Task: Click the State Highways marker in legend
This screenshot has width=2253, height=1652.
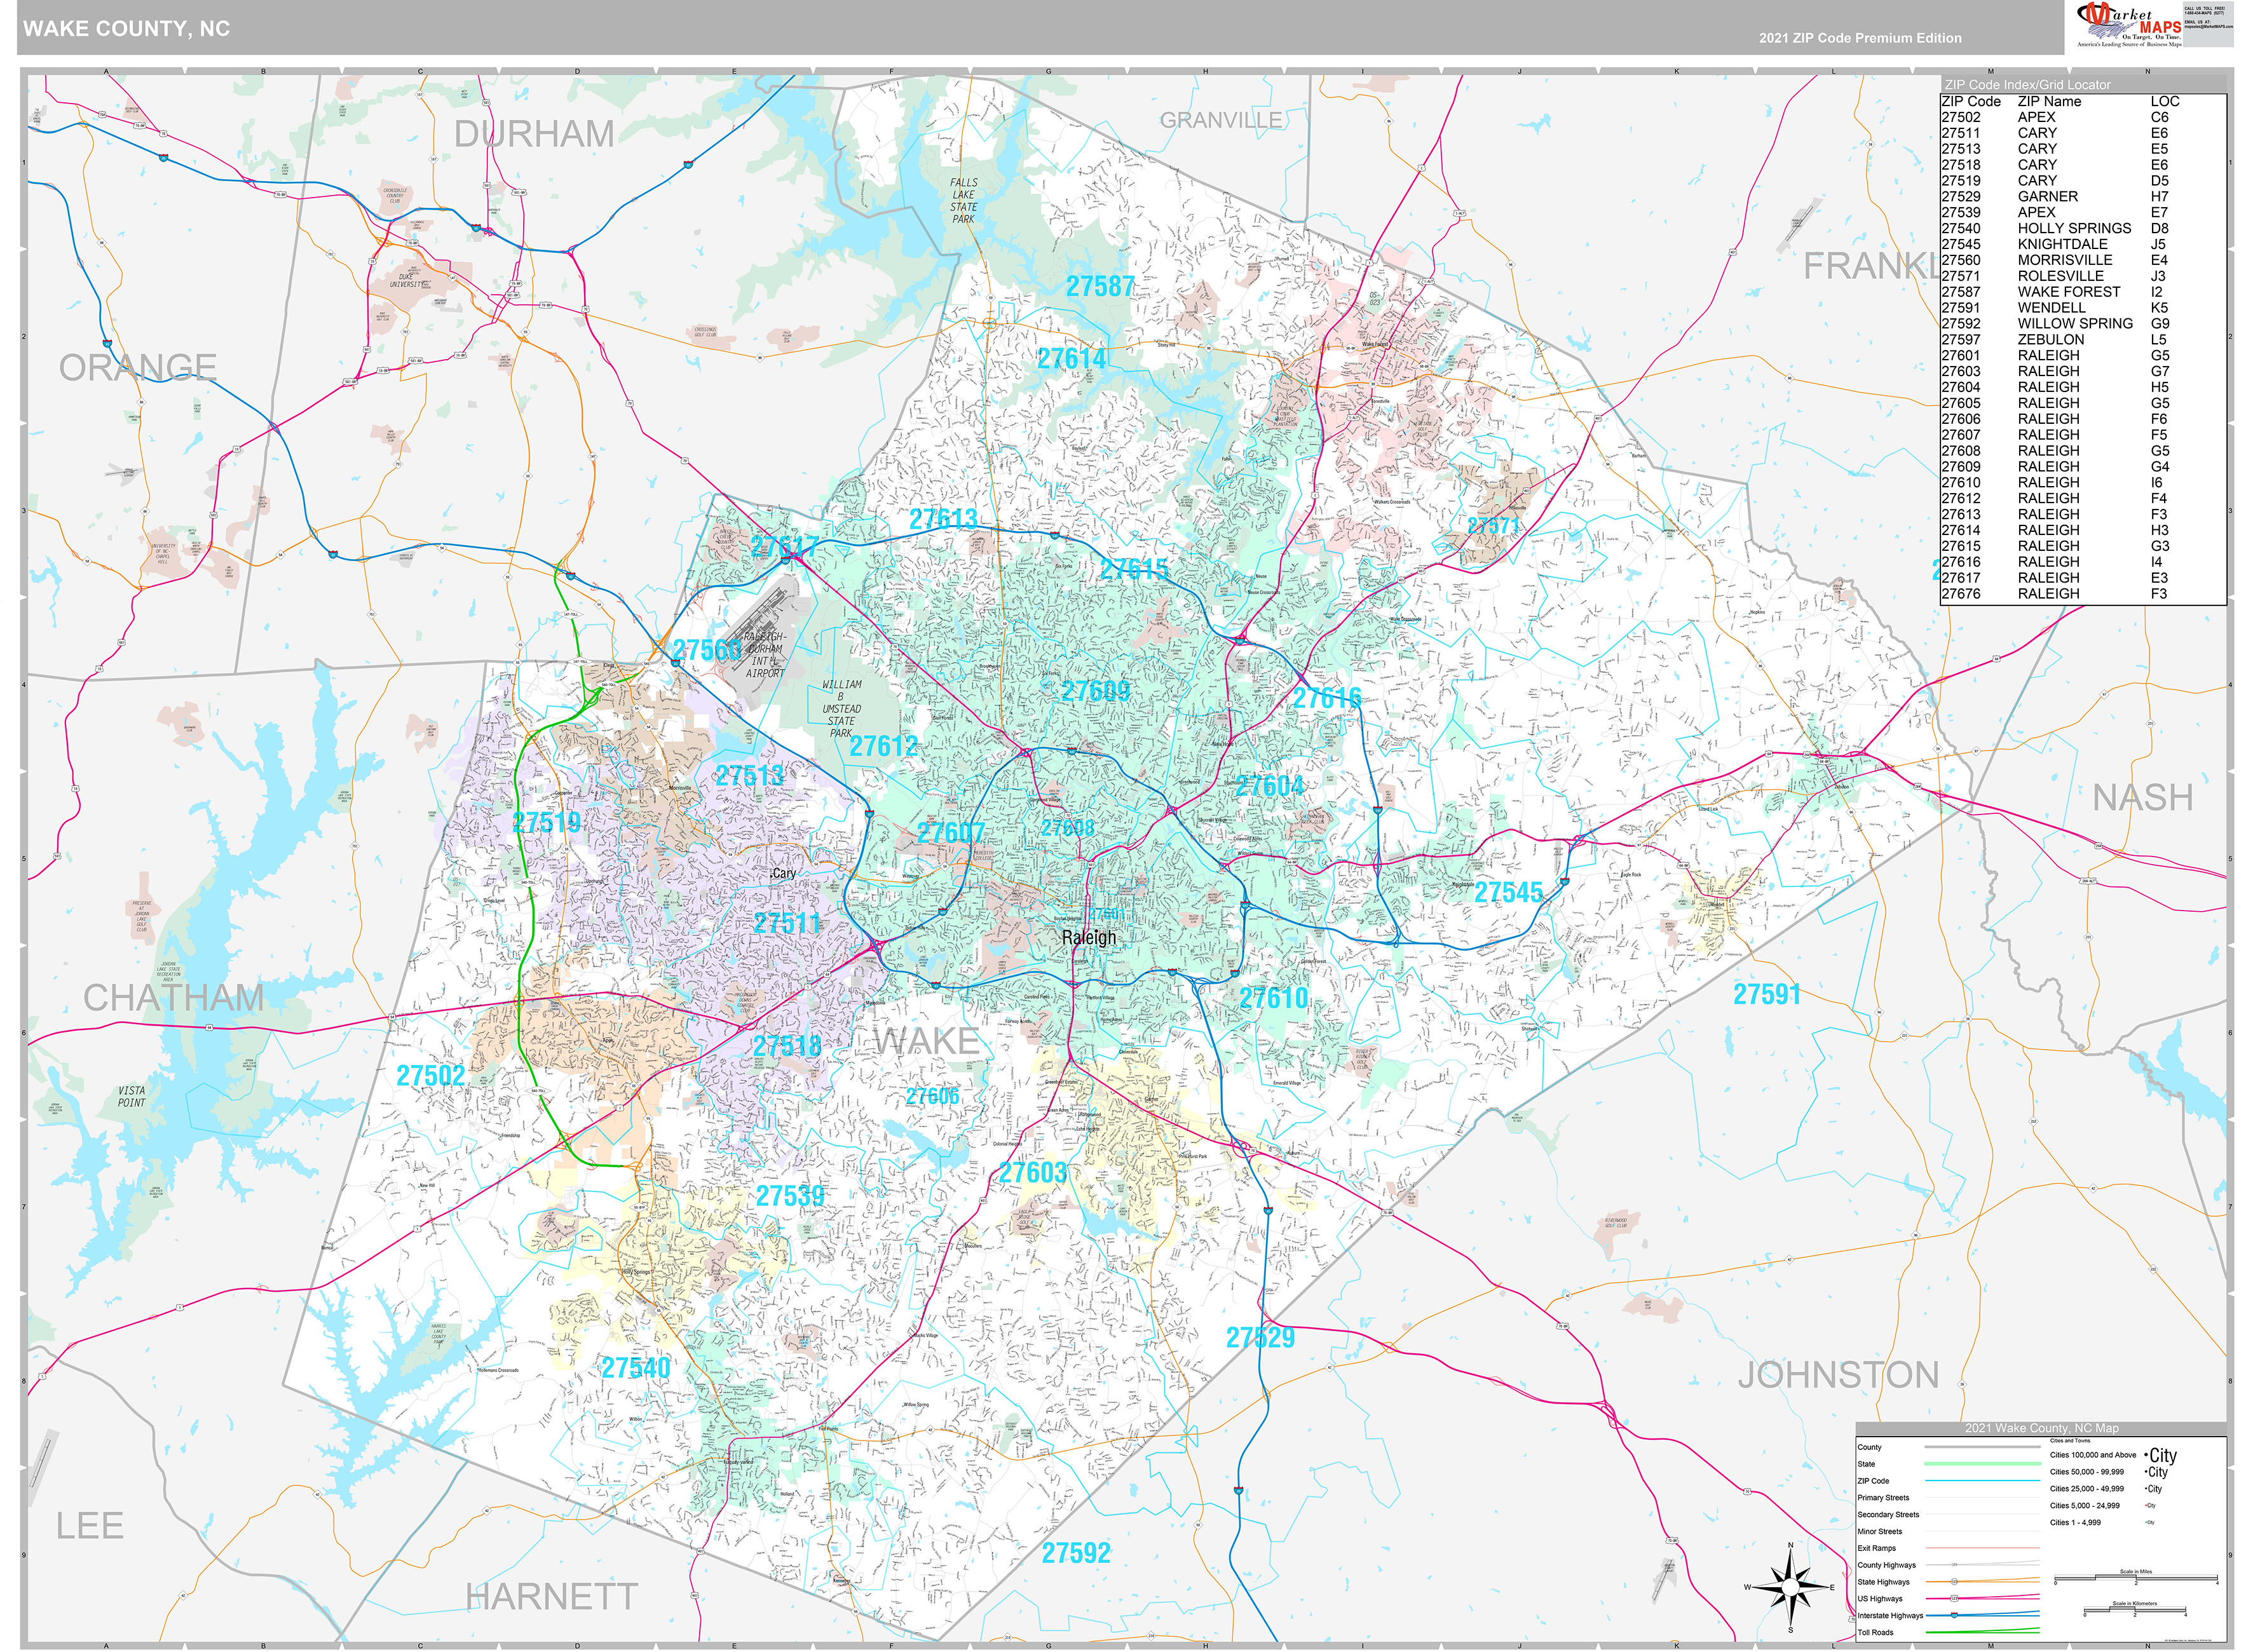Action: click(x=1955, y=1582)
